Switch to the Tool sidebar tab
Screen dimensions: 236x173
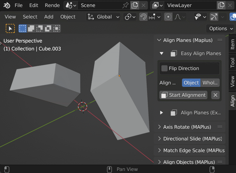(232, 62)
